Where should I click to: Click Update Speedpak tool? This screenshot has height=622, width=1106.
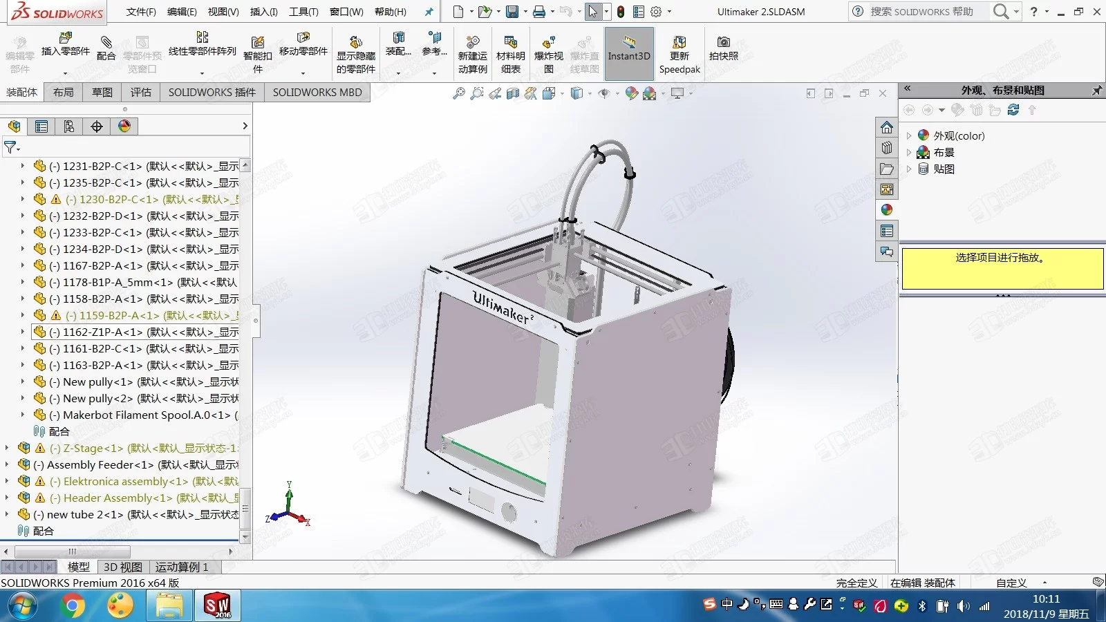(x=679, y=55)
